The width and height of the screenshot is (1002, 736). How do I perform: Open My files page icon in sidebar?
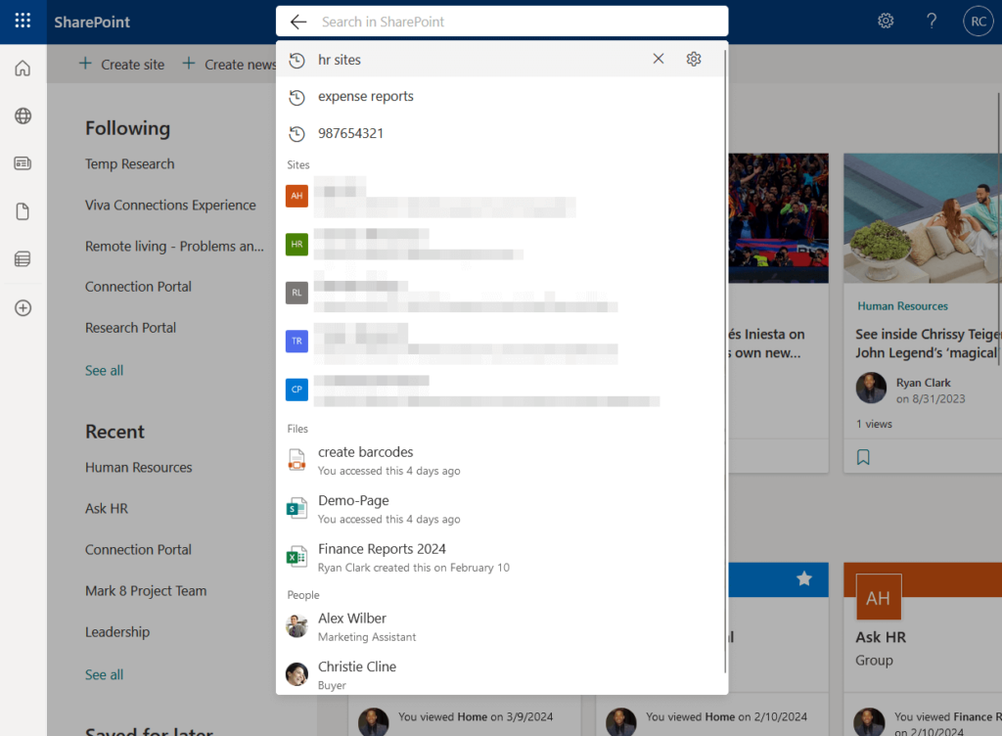[23, 211]
